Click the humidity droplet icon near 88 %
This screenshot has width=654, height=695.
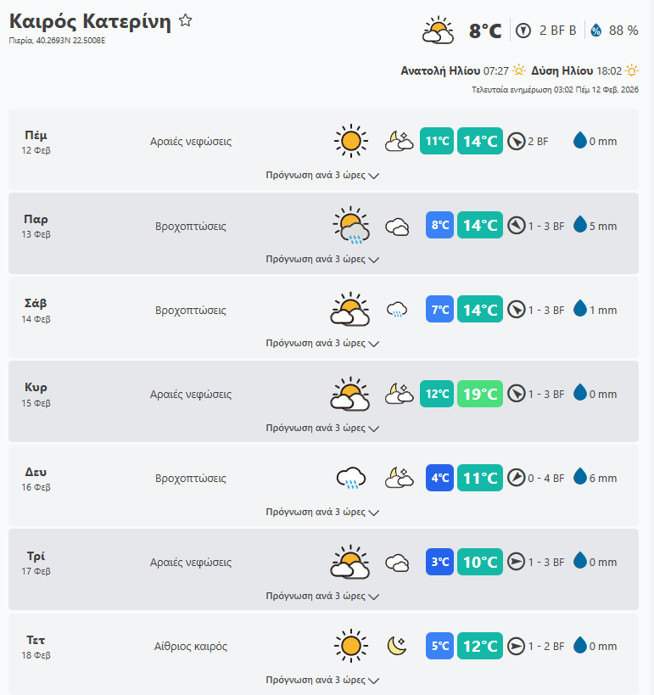(595, 31)
